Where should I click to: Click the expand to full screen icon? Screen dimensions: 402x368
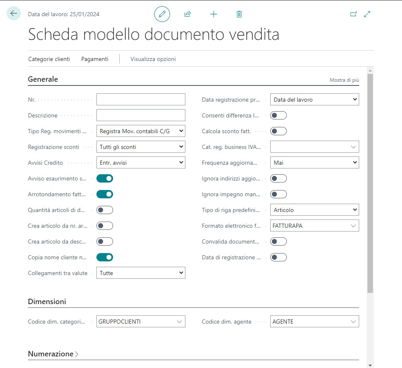[x=367, y=14]
